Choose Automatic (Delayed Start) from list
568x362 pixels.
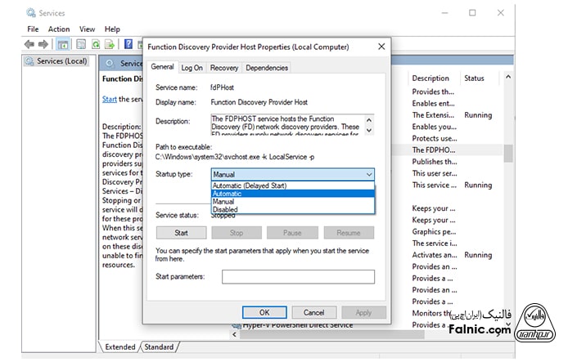pyautogui.click(x=250, y=185)
